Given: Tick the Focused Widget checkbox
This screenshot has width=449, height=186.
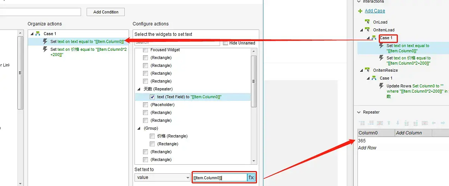Looking at the screenshot, I should click(x=146, y=50).
